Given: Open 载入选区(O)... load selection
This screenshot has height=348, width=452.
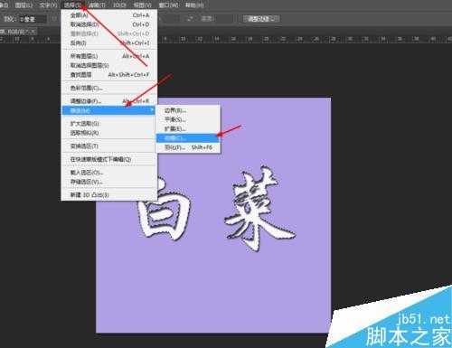Looking at the screenshot, I should click(x=109, y=173).
